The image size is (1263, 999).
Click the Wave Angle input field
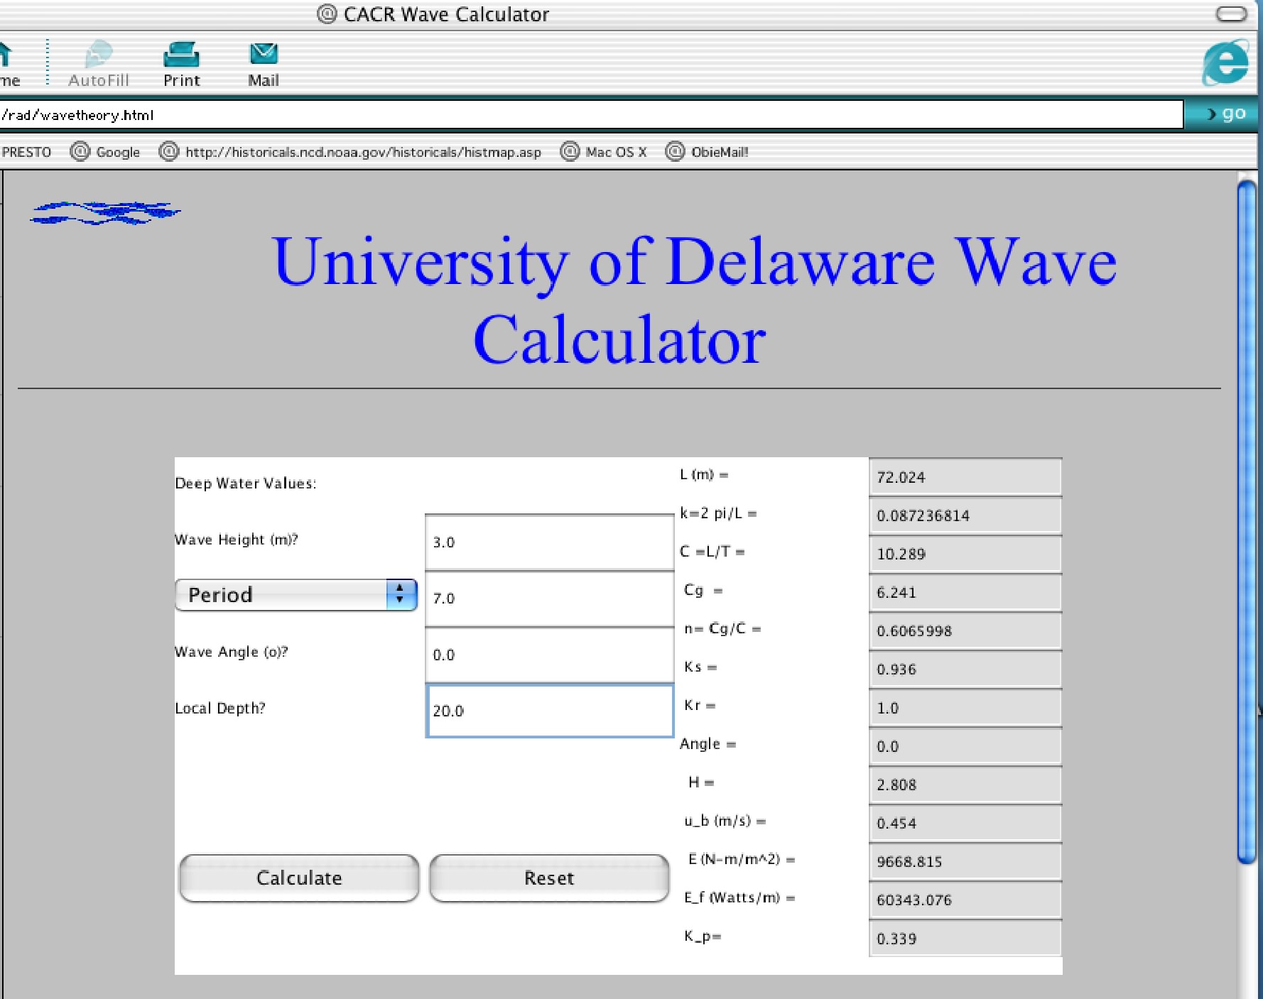click(549, 655)
